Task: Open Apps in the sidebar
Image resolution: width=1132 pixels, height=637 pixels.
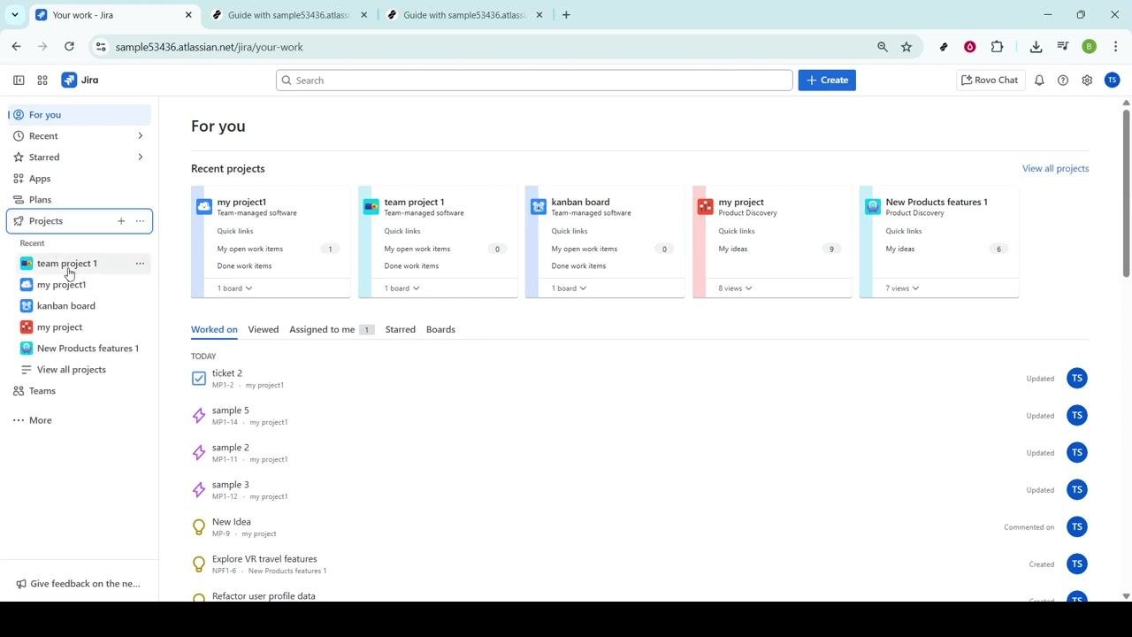Action: pos(80,179)
